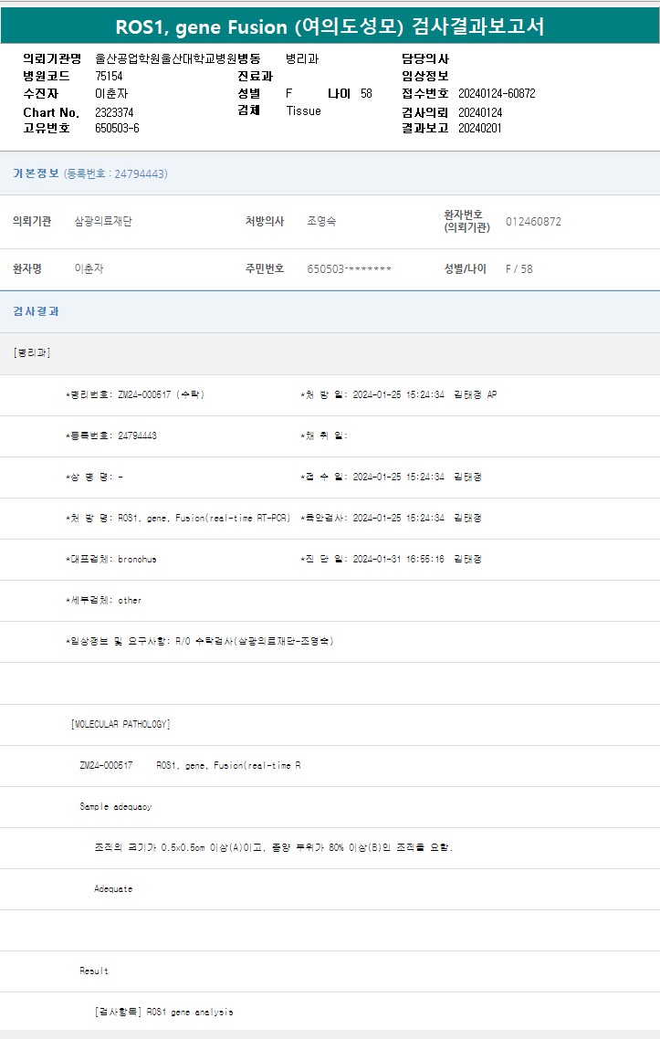
Task: Click the Adequate result text
Action: 113,888
